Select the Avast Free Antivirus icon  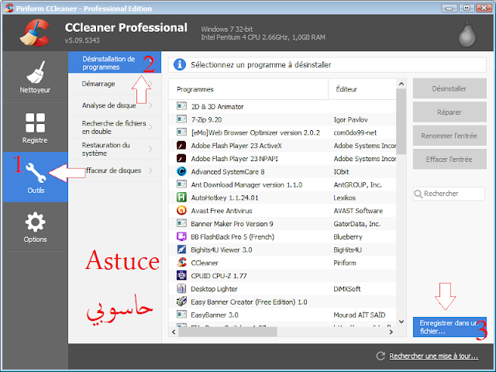pos(181,210)
